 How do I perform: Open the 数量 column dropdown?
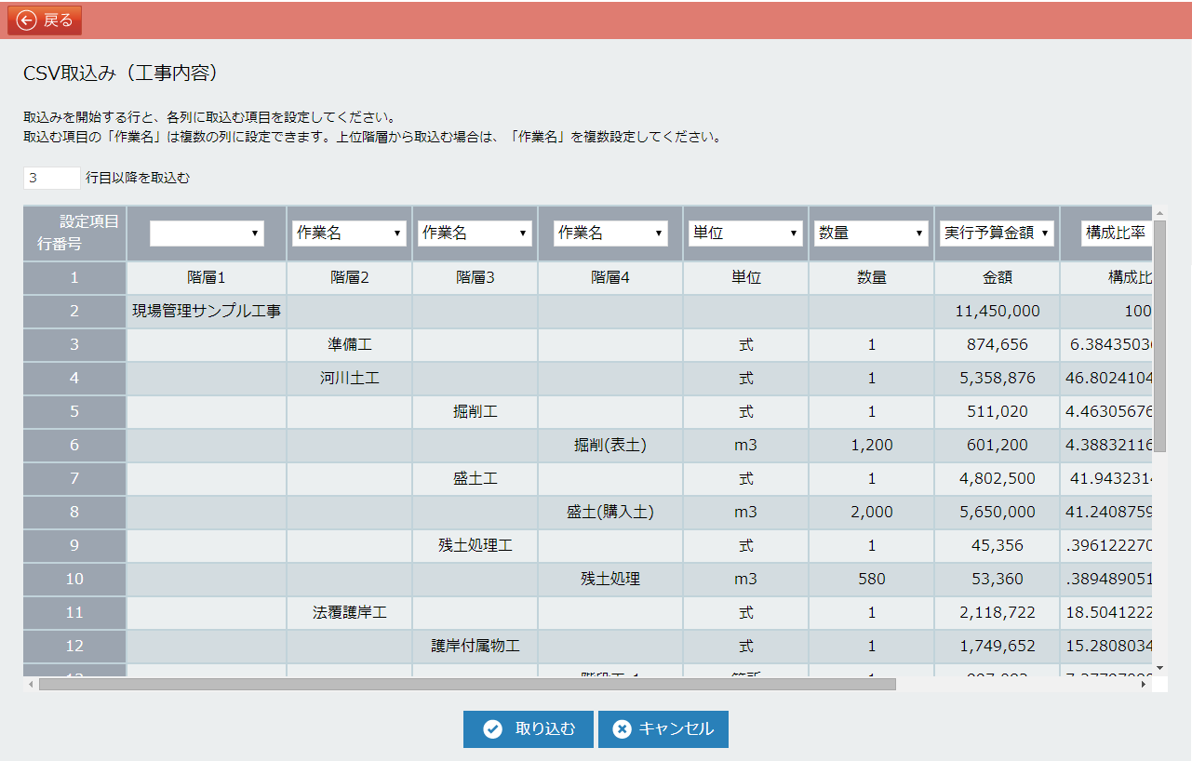coord(871,234)
